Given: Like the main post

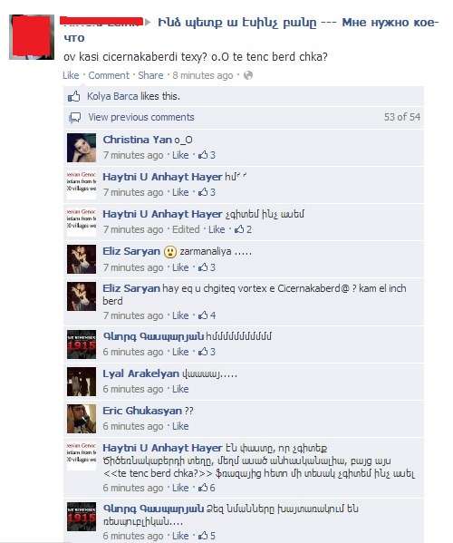Looking at the screenshot, I should pos(71,75).
